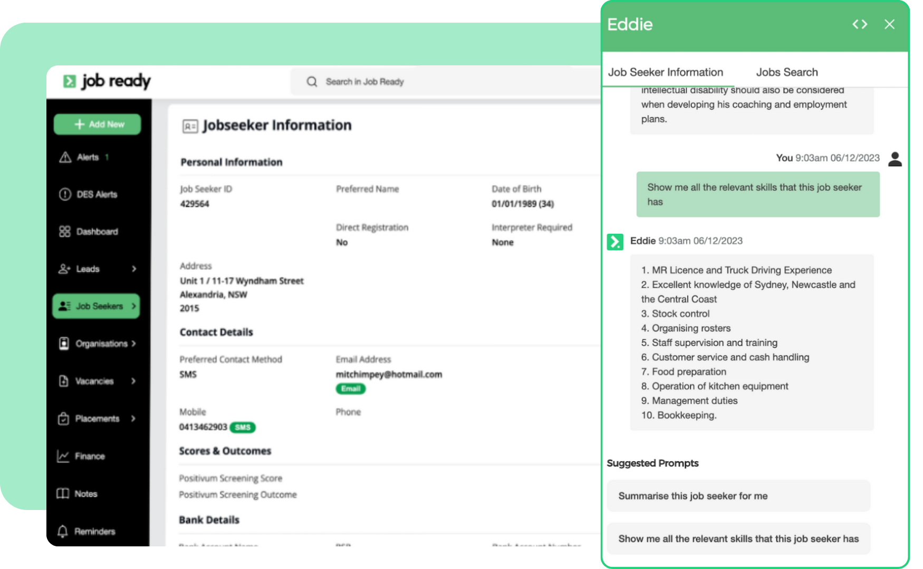Expand the Vacancies chevron
Screen dimensions: 923x569
(133, 381)
